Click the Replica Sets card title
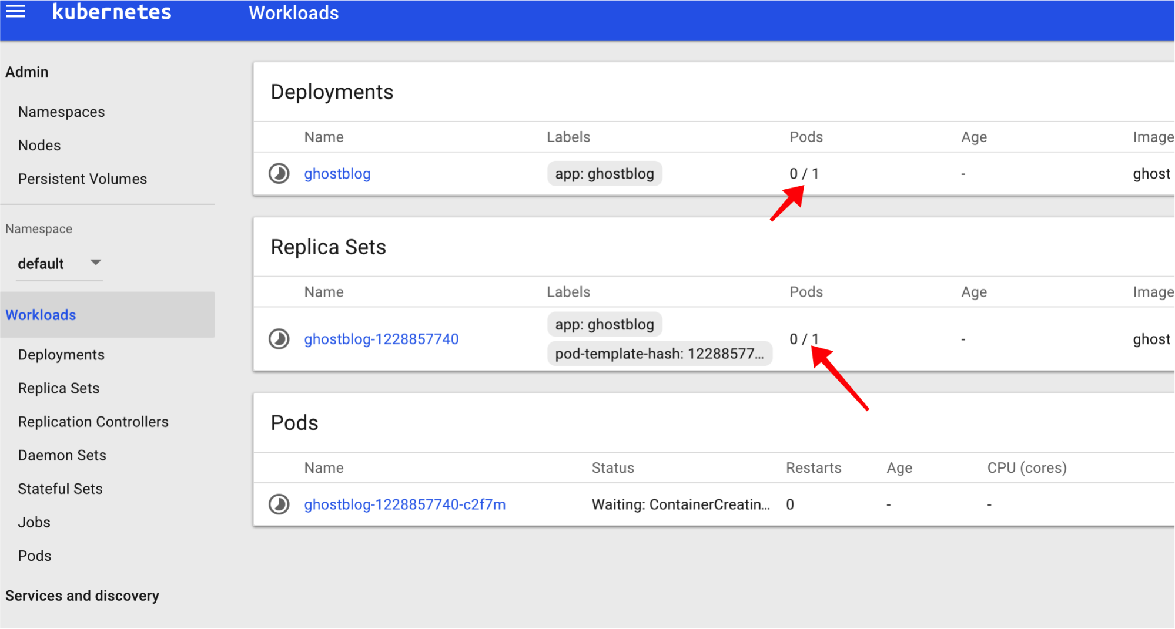 pos(329,247)
